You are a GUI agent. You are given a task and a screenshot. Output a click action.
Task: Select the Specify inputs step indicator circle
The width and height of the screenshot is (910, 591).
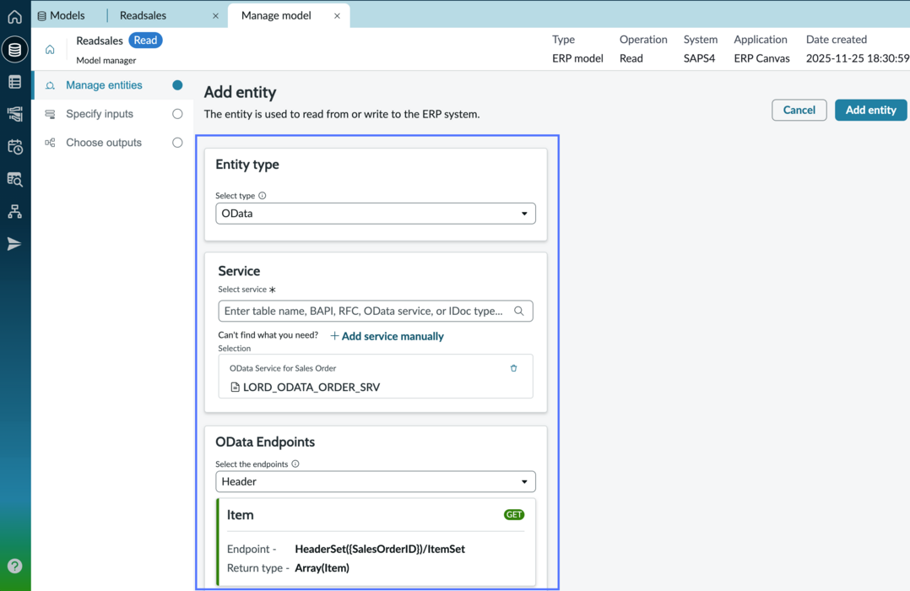(x=177, y=114)
